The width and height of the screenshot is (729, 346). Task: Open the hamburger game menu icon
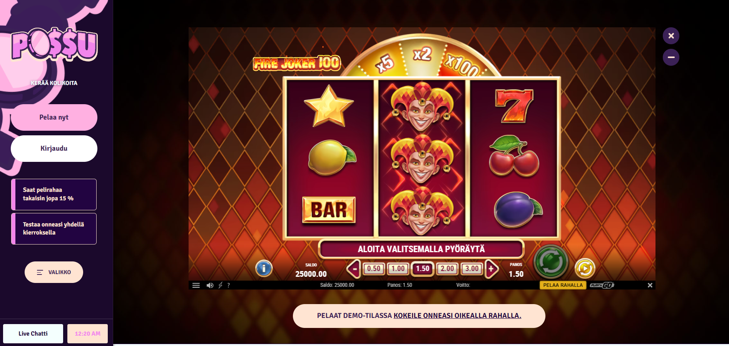[196, 285]
